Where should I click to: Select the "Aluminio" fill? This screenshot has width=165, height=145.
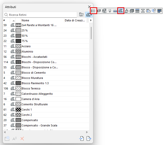coord(46,52)
